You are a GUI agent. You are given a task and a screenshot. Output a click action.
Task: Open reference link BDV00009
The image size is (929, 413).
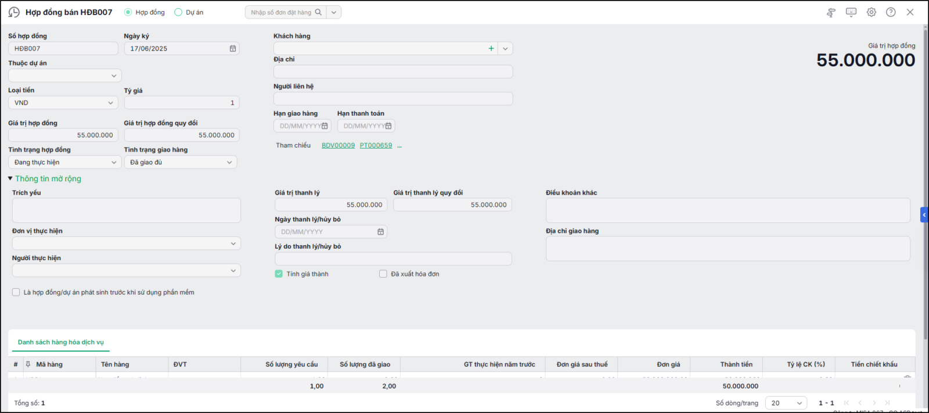pyautogui.click(x=338, y=145)
